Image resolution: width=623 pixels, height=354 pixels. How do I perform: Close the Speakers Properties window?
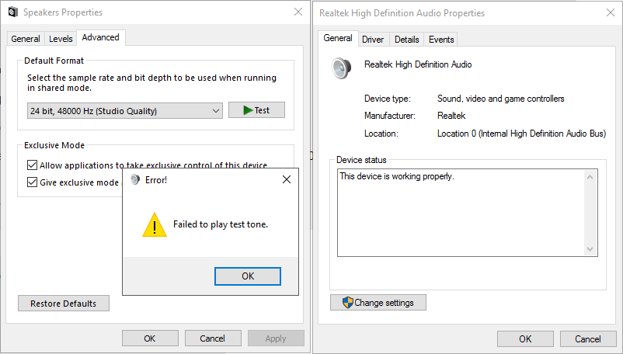click(x=298, y=12)
